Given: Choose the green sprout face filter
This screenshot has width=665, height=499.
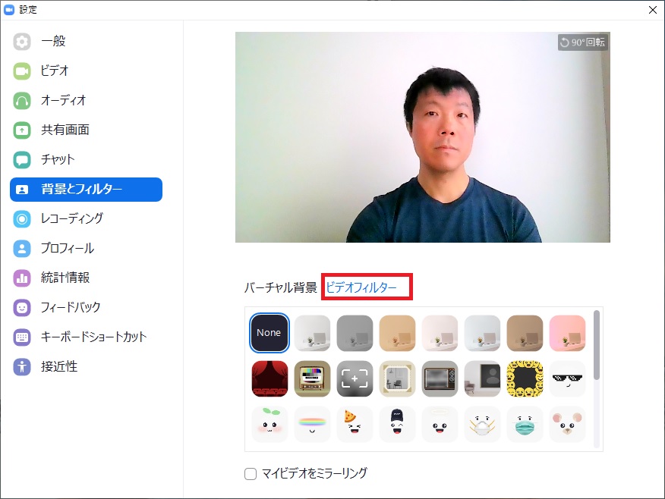Looking at the screenshot, I should (x=269, y=424).
